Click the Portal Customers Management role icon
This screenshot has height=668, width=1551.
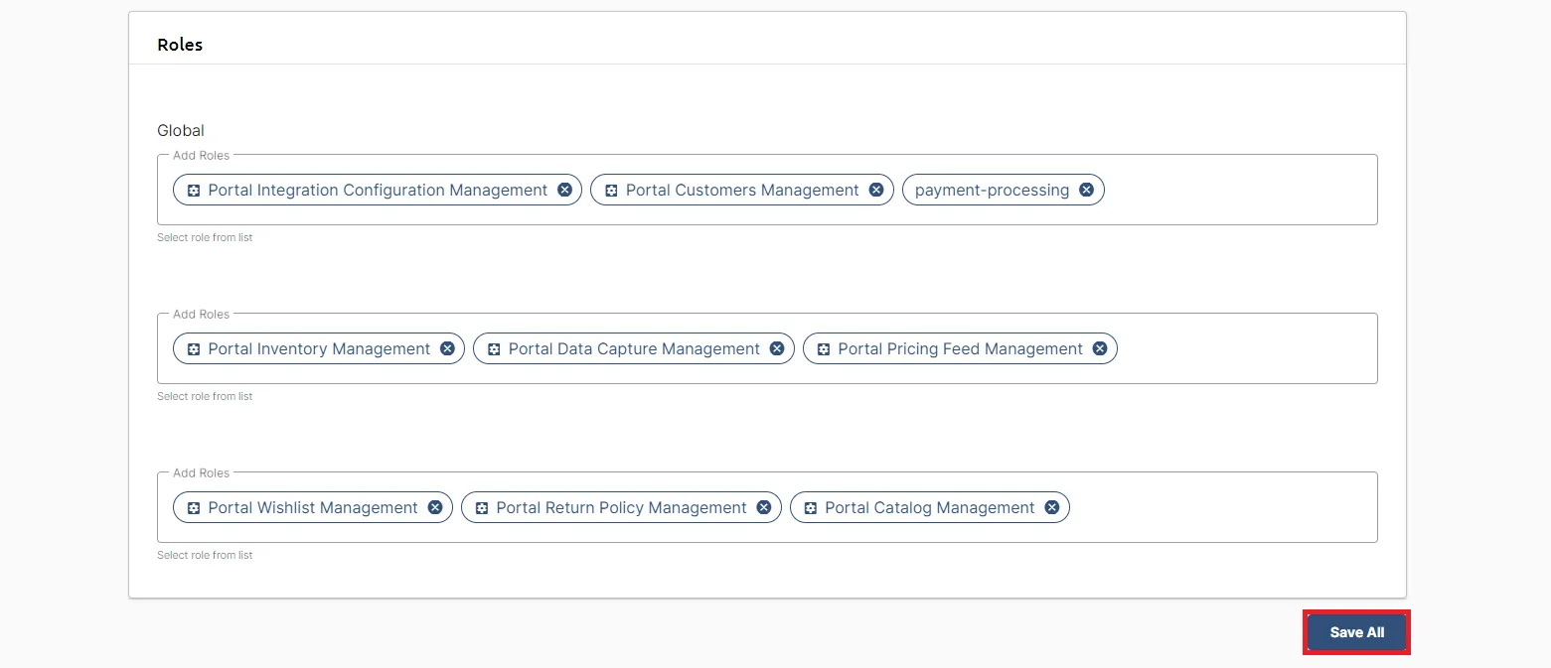coord(611,190)
